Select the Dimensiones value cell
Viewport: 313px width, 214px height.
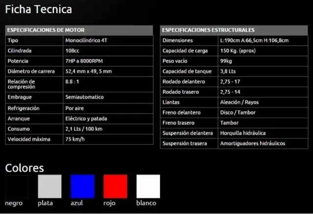pyautogui.click(x=263, y=41)
